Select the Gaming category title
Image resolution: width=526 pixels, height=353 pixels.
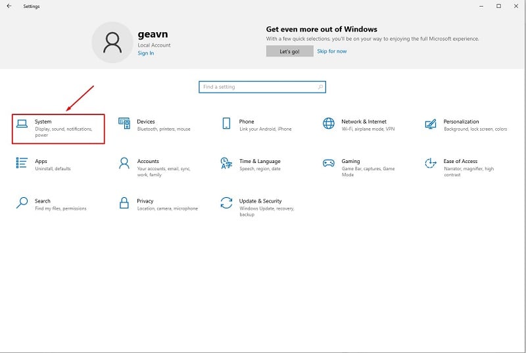pos(350,161)
